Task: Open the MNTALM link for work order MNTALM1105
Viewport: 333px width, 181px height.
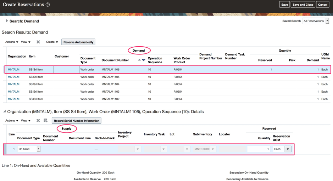Action: (x=13, y=77)
